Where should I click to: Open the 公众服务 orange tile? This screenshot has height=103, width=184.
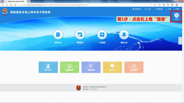(134, 67)
